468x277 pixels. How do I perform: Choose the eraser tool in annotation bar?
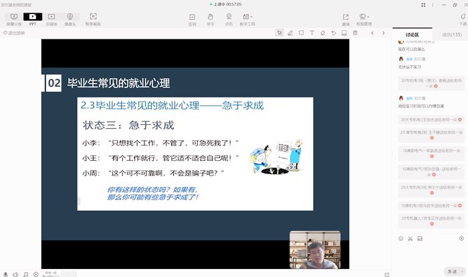(x=322, y=32)
